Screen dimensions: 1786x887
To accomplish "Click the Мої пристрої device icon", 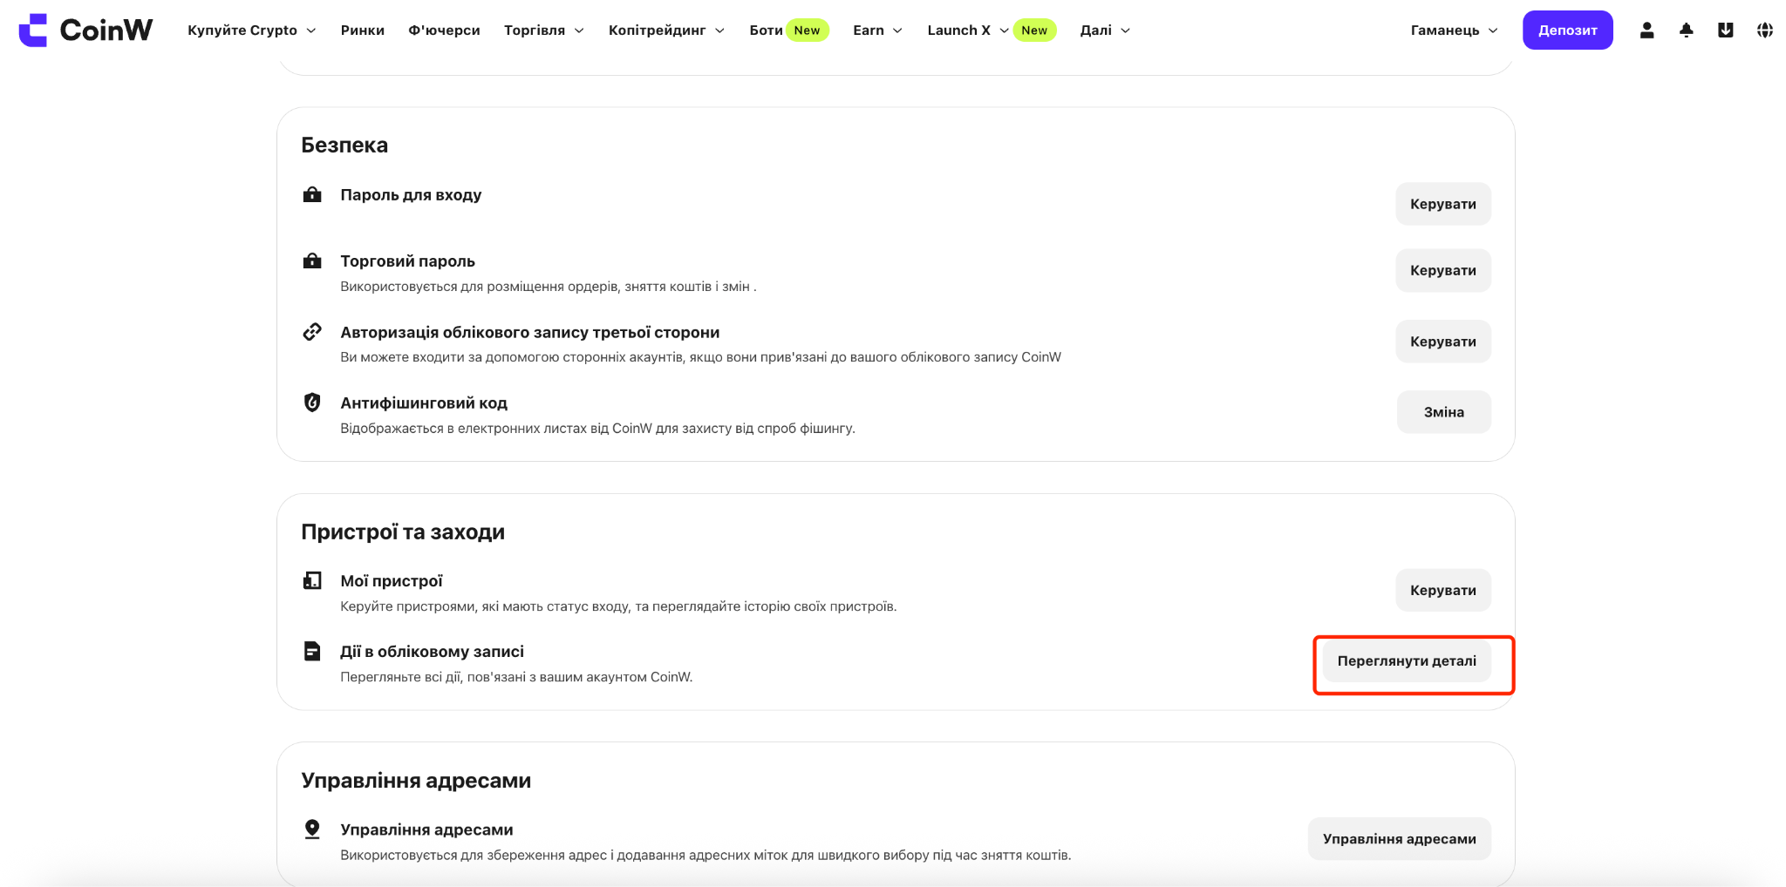I will coord(312,580).
